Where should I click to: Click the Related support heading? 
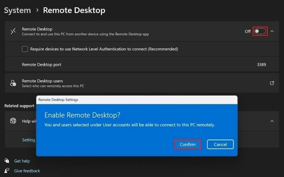19,106
